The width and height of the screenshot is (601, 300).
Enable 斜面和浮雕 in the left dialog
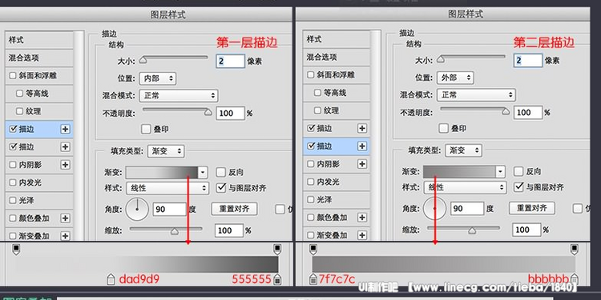pos(13,76)
